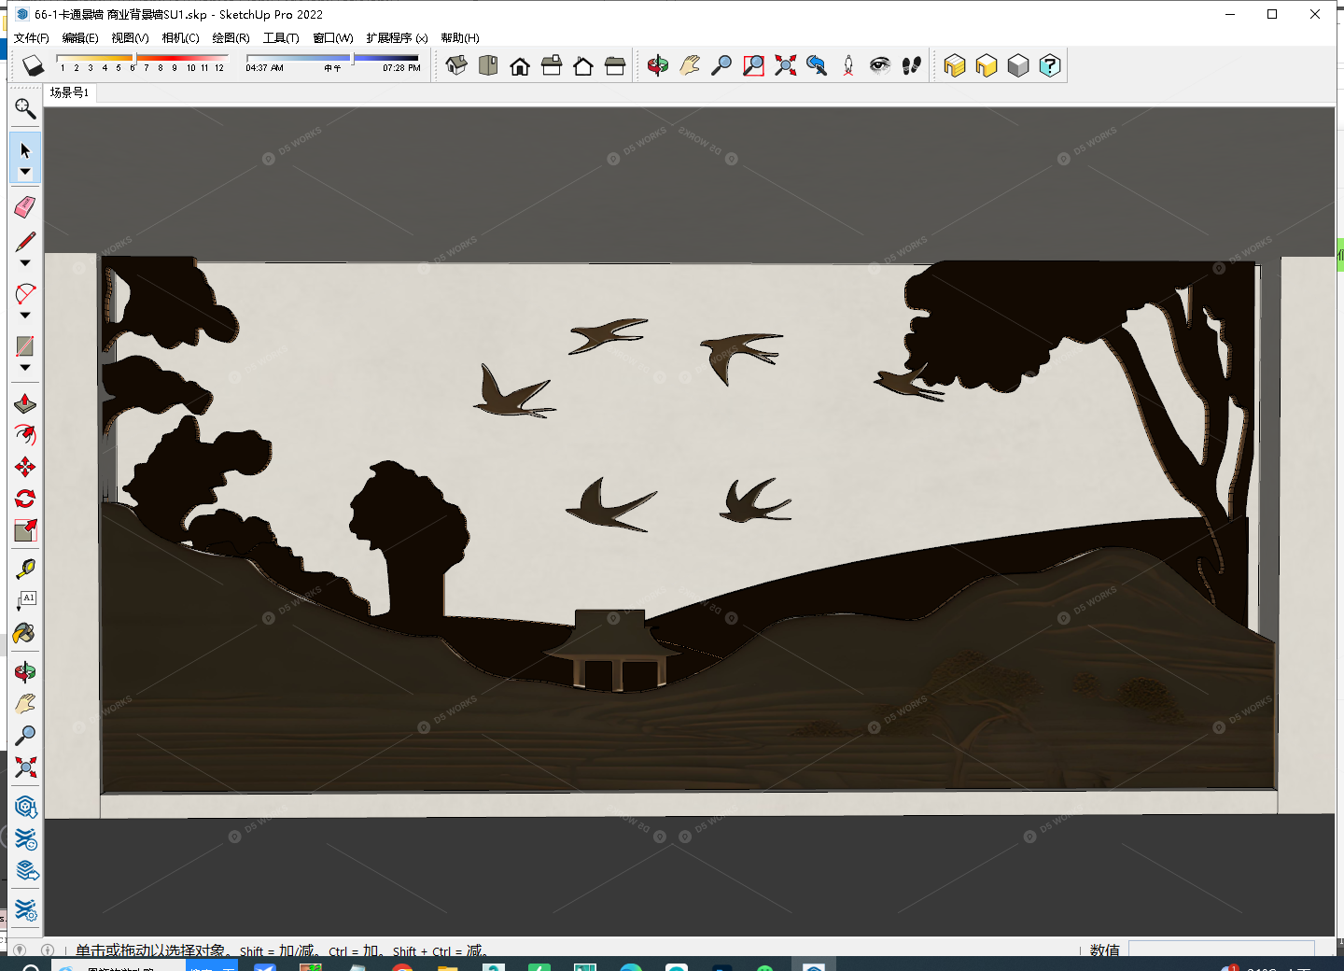
Task: Select Arc tool
Action: [x=25, y=294]
